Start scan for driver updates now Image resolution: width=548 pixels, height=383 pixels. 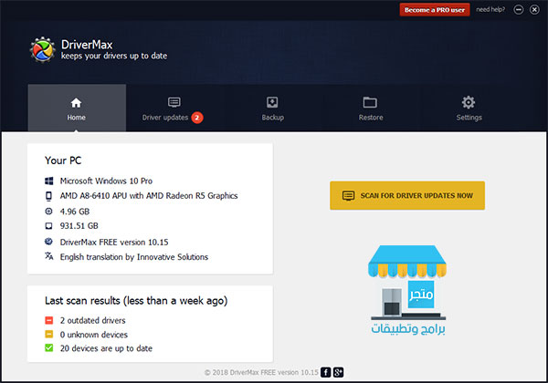(407, 195)
